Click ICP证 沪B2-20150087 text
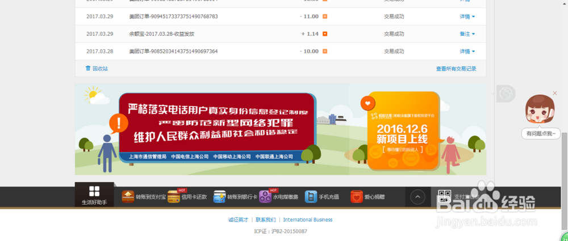Image resolution: width=568 pixels, height=241 pixels. pyautogui.click(x=281, y=231)
